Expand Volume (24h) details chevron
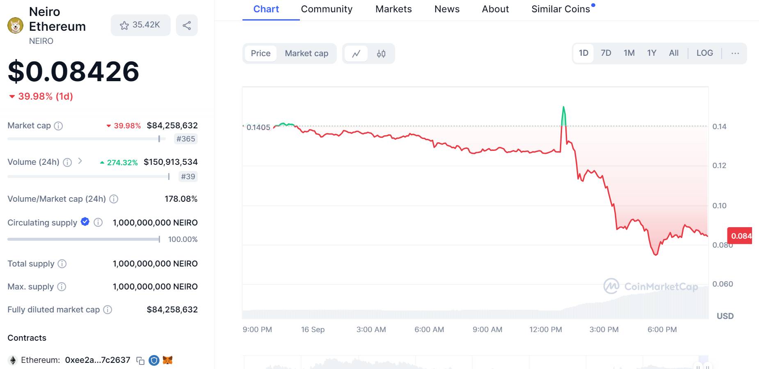 [80, 161]
